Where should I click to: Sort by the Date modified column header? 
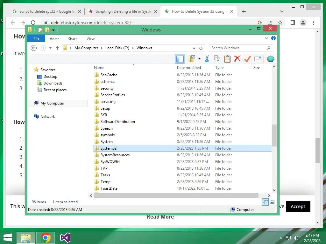(189, 68)
